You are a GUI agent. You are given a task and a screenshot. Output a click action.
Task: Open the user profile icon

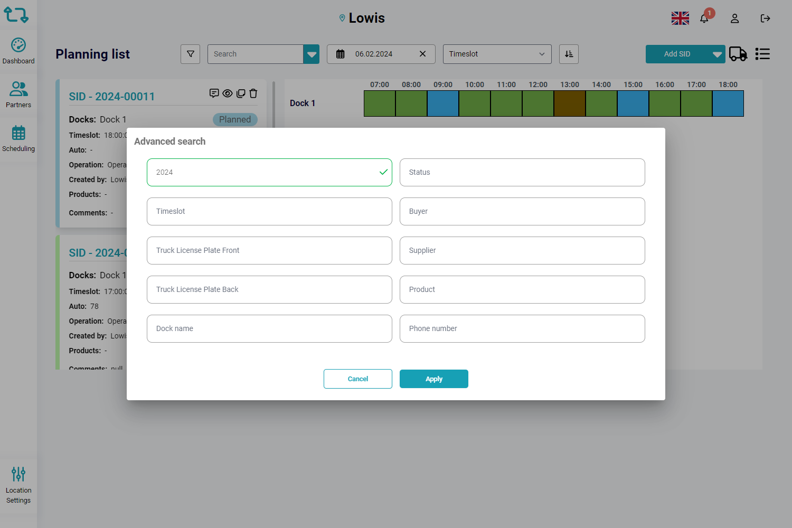pos(734,18)
